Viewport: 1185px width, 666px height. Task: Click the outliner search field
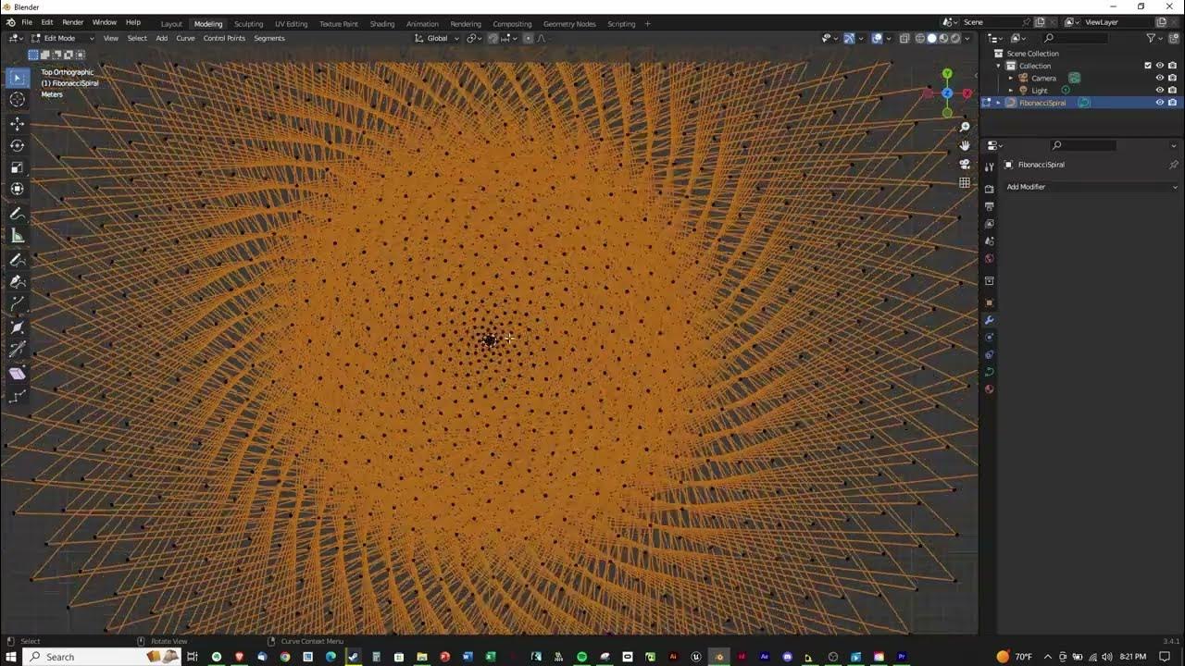(1074, 38)
